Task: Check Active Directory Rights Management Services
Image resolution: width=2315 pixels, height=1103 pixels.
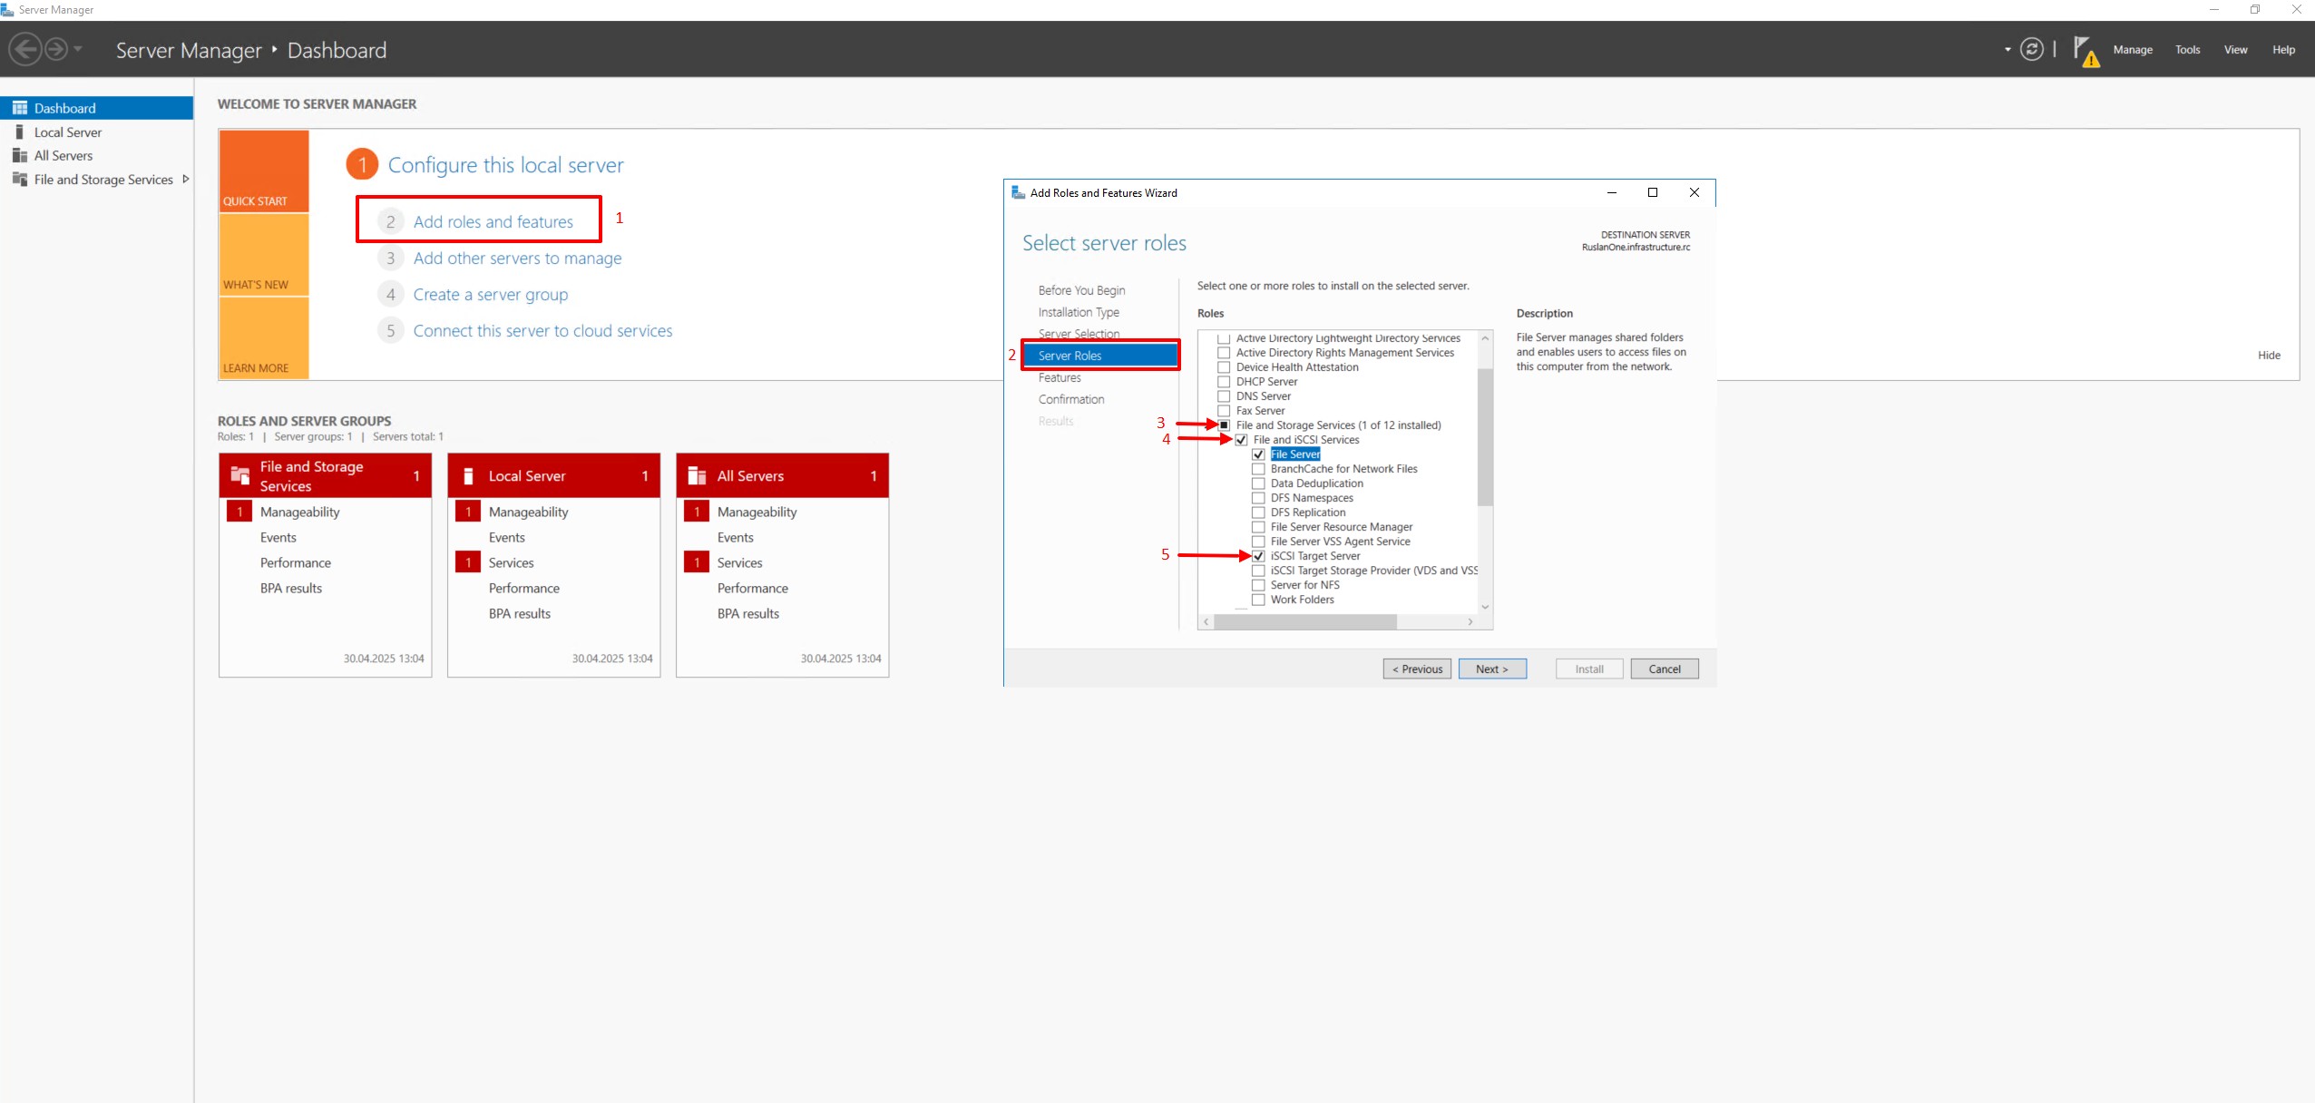Action: 1224,353
